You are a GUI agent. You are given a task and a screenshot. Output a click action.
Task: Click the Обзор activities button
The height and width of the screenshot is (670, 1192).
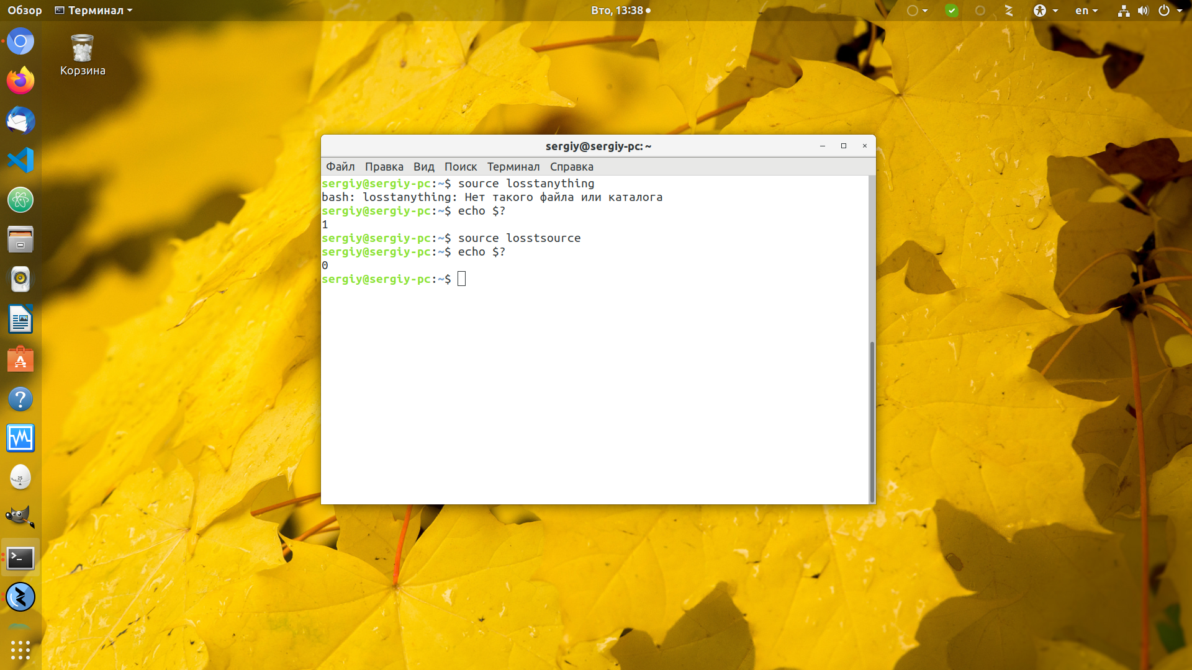coord(25,11)
